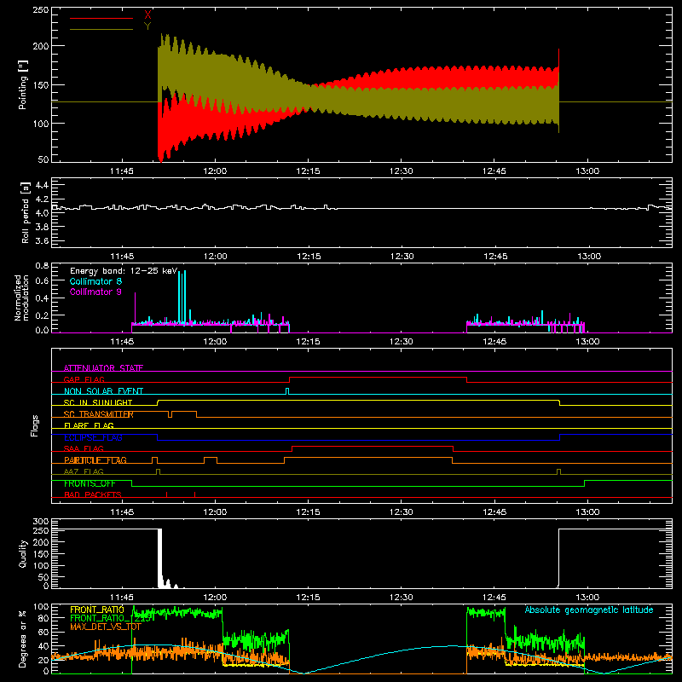Click the olive Y legend line

click(x=101, y=29)
